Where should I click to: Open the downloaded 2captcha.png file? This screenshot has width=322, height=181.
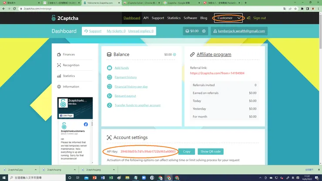pyautogui.click(x=55, y=170)
